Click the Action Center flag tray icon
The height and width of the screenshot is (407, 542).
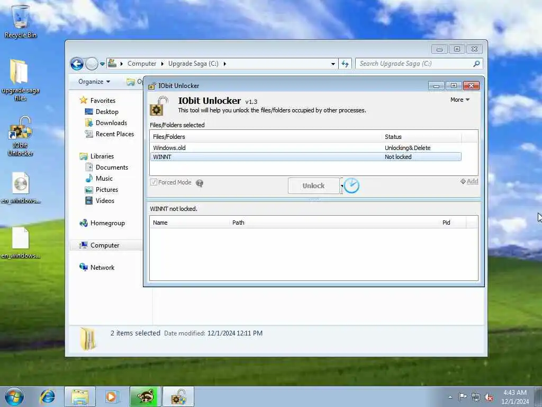(463, 396)
